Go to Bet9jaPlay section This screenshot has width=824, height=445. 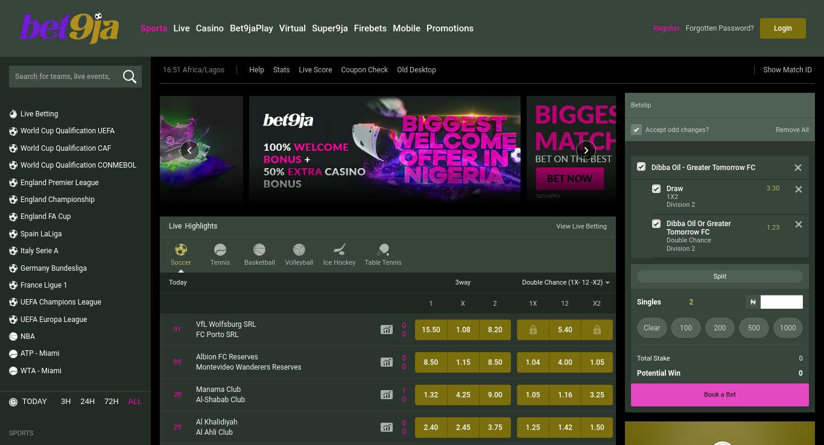(x=252, y=28)
